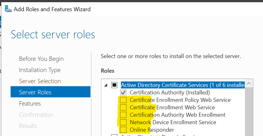Toggle the Active Directory Certificate Services checkbox
Image resolution: width=263 pixels, height=136 pixels.
tap(114, 85)
